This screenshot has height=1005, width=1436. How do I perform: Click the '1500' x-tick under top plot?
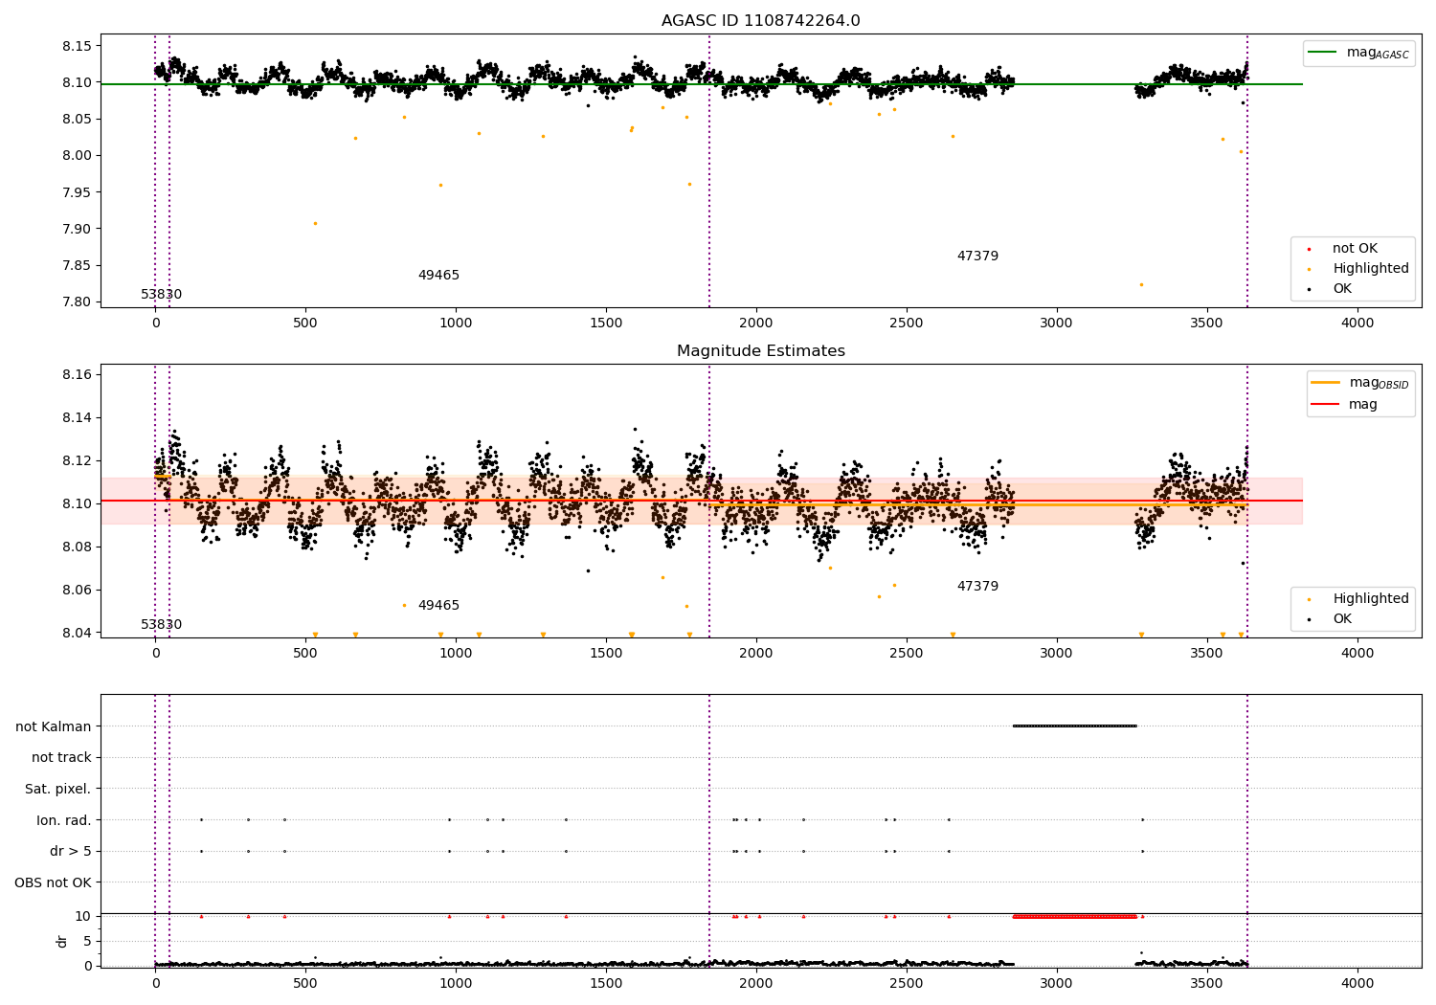606,324
